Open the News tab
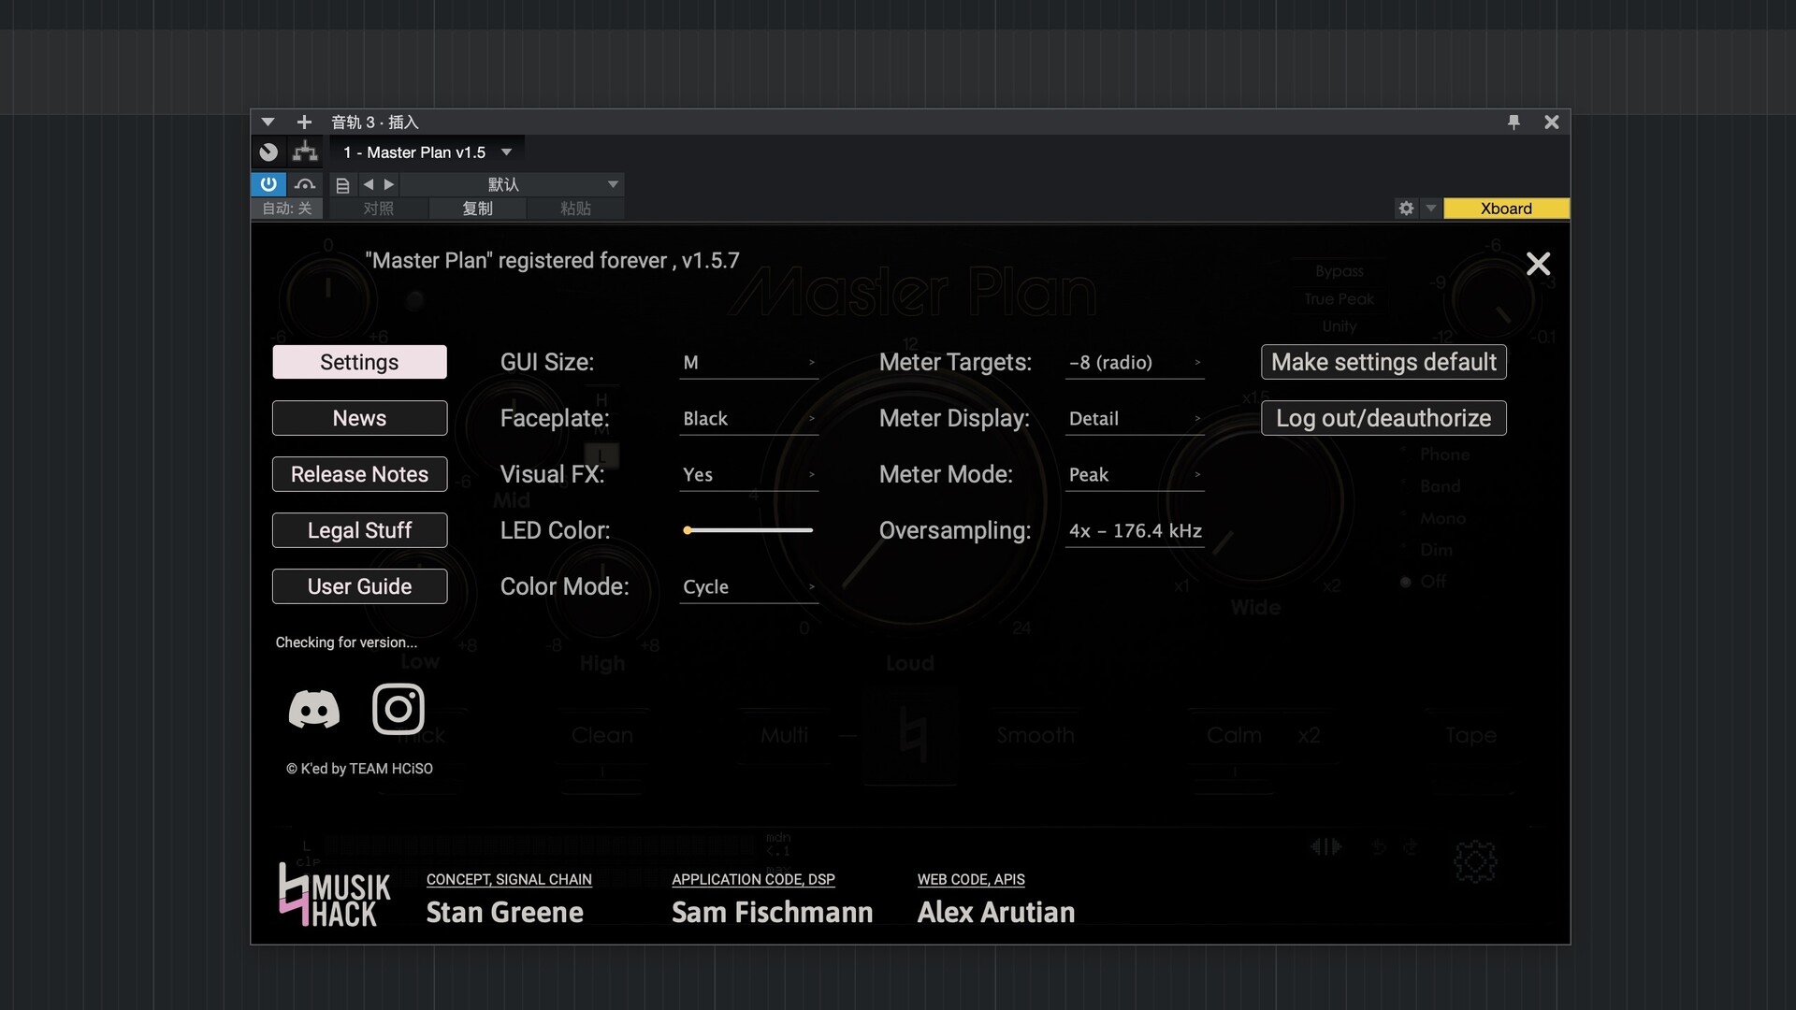 359,418
